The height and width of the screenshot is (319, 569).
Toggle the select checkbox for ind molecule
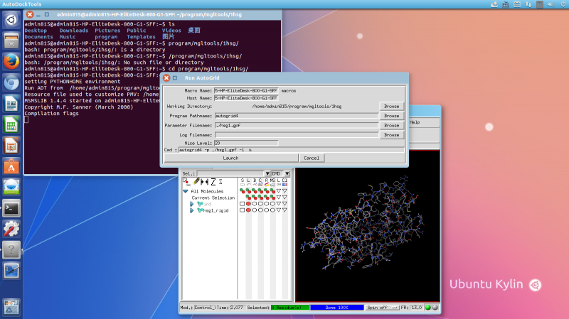pyautogui.click(x=243, y=204)
